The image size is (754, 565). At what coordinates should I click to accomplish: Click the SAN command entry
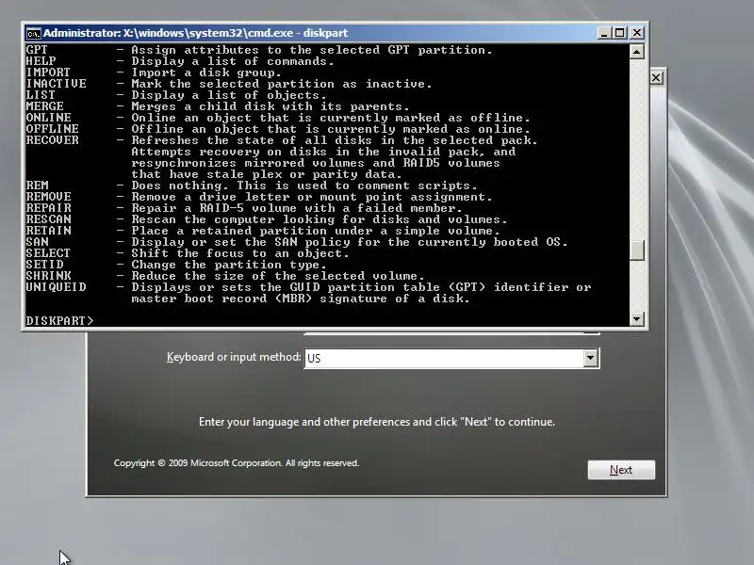[37, 242]
